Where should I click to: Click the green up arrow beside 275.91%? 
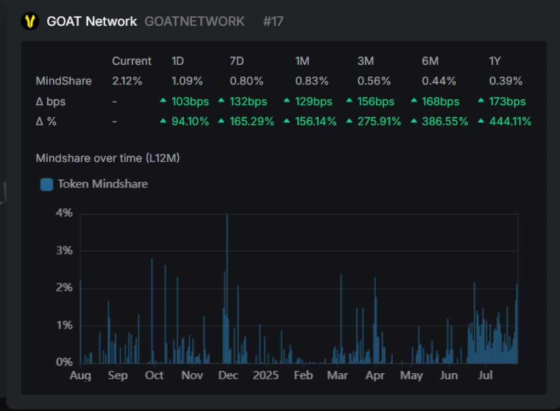pyautogui.click(x=349, y=121)
